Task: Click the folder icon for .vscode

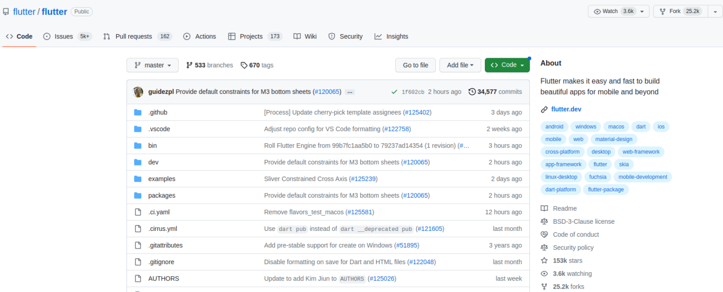Action: [x=138, y=129]
